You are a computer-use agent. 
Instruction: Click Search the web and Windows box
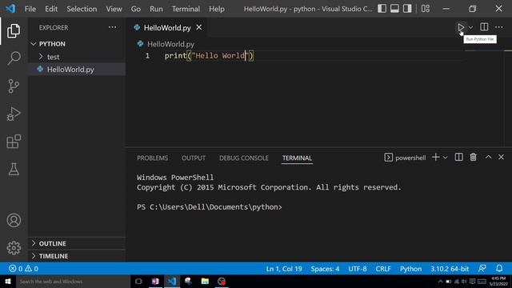(73, 282)
